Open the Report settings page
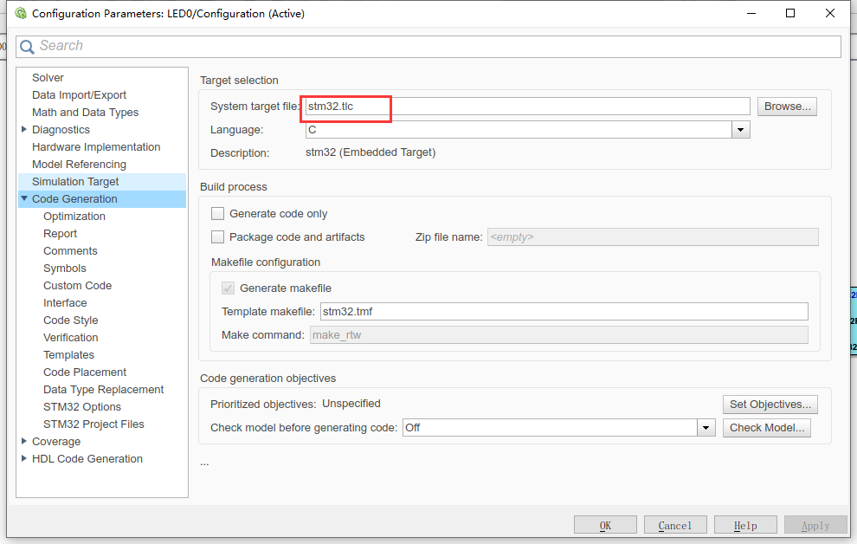 click(60, 234)
